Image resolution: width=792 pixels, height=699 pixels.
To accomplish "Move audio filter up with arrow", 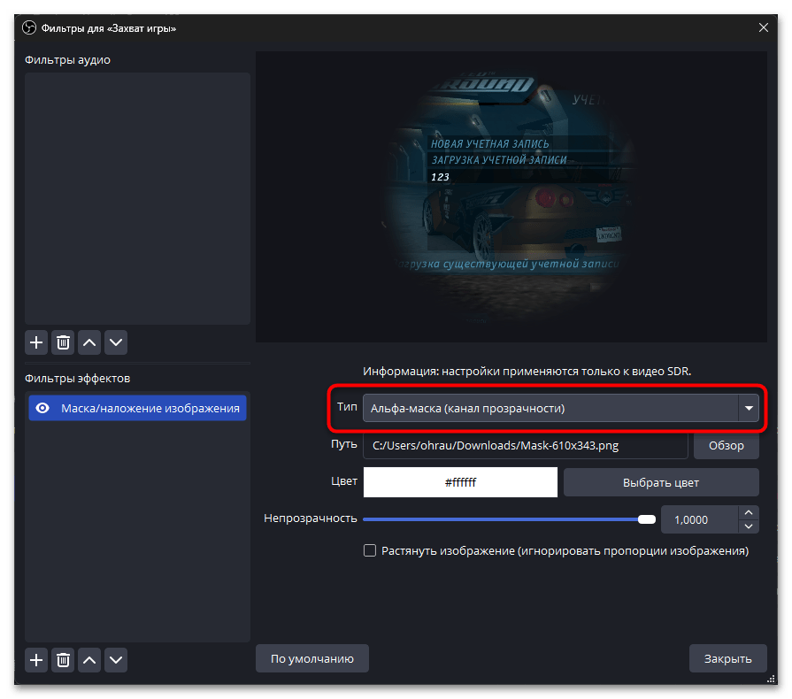I will click(89, 343).
